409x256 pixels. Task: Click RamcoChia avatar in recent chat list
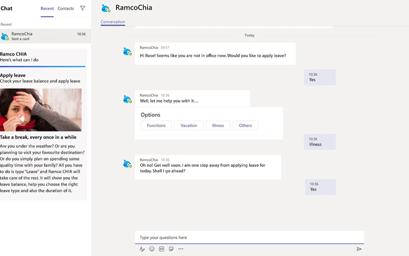(x=5, y=36)
